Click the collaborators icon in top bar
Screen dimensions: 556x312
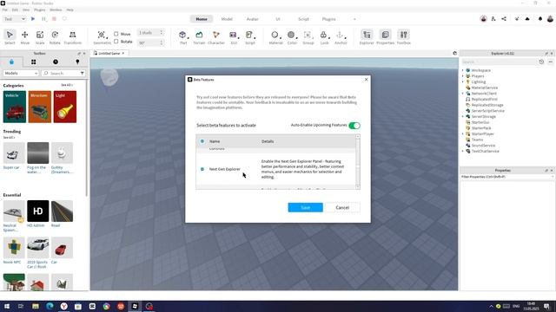(493, 19)
